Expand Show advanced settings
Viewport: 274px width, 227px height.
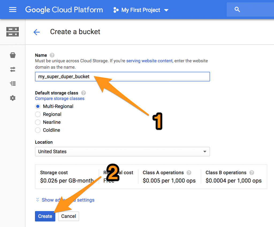click(x=68, y=200)
